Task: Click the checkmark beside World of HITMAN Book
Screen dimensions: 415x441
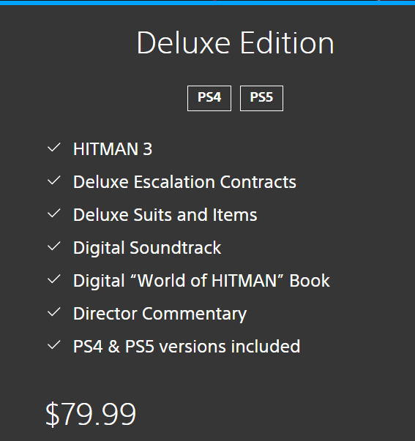Action: tap(53, 279)
